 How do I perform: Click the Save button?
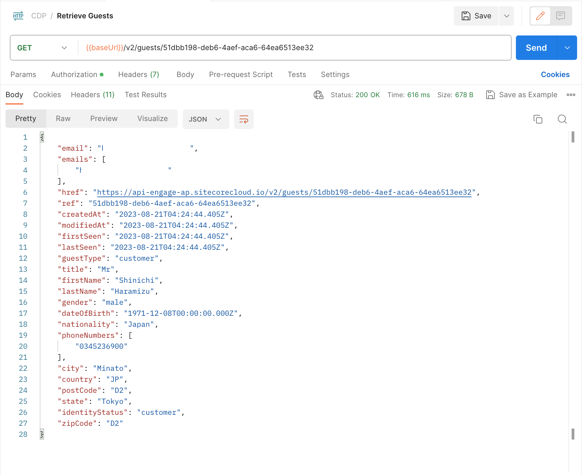tap(476, 16)
